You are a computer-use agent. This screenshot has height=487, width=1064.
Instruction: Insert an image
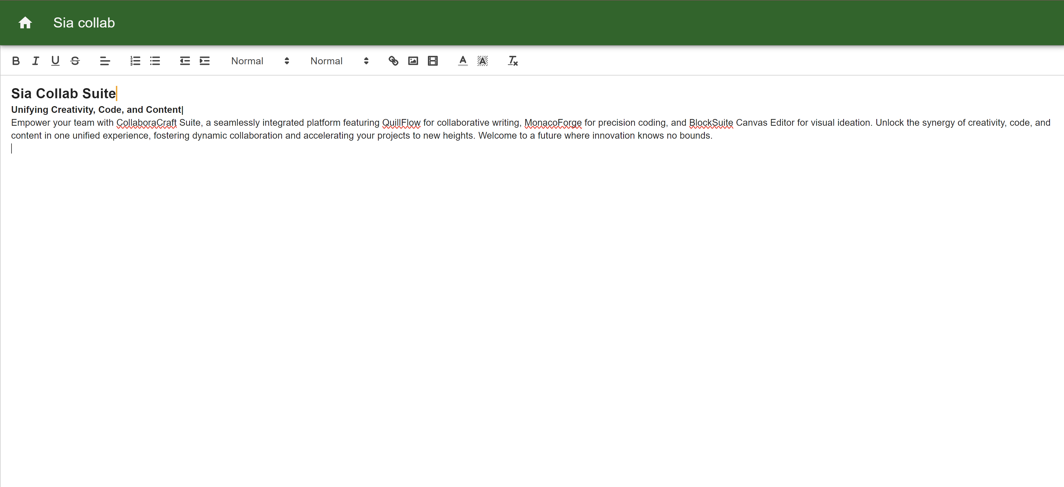point(413,61)
